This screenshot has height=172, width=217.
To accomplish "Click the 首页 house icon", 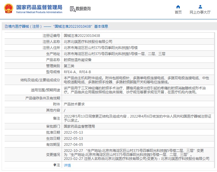I will click(178, 7).
